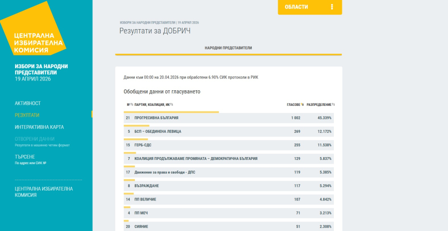
Task: Click ОТВОРЕНИ ДАННИ sidebar item
Action: 34,139
